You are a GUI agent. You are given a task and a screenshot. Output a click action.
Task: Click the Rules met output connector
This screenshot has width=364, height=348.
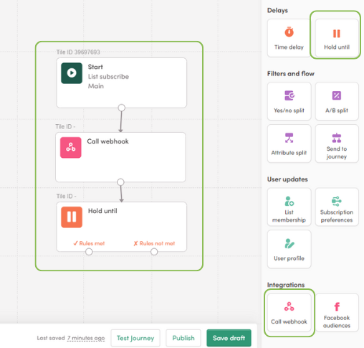tap(89, 252)
